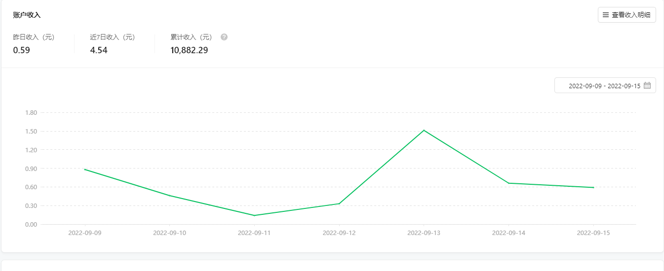
Task: Select the chart peak point at 2022-09-13
Action: [x=424, y=130]
